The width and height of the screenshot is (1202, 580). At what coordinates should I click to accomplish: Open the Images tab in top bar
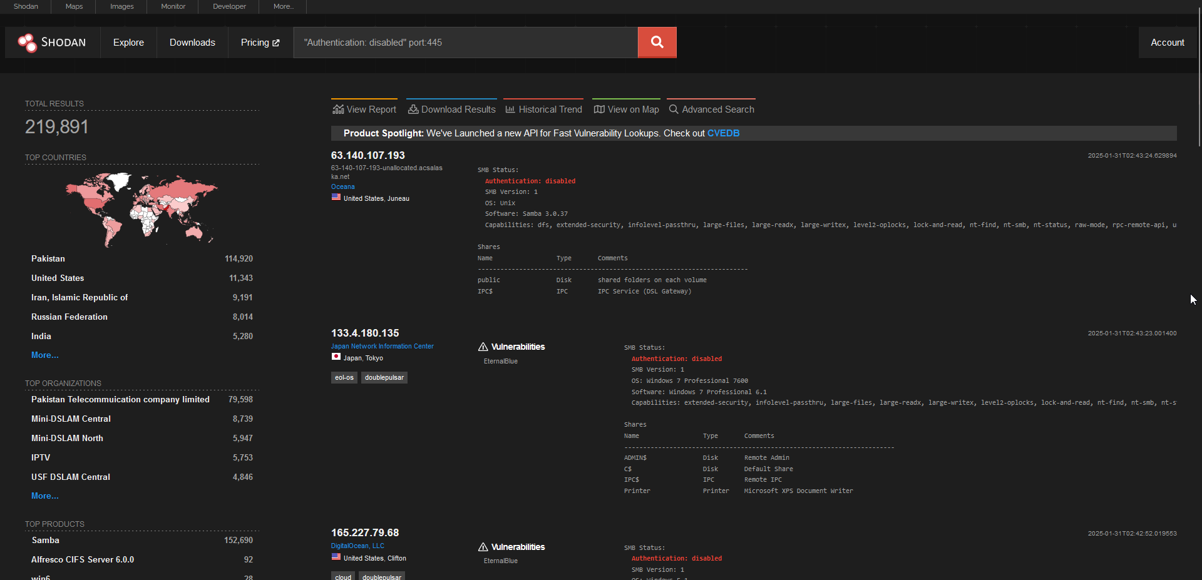point(121,6)
